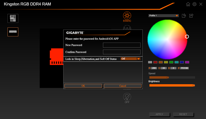Adjust the Brightness slider

point(172,85)
